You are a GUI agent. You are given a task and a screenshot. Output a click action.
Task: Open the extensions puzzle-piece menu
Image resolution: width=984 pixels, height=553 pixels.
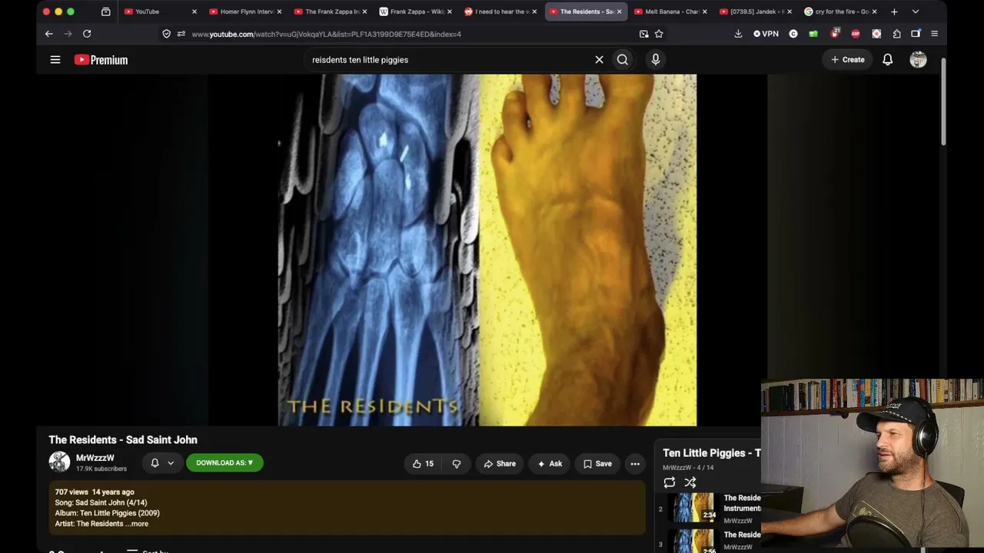[896, 34]
